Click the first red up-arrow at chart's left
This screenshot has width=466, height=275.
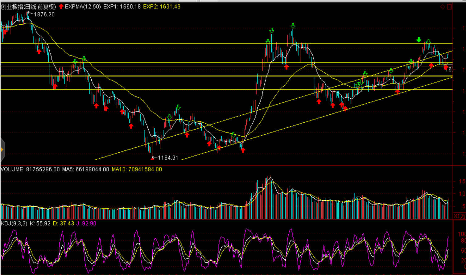[5, 31]
